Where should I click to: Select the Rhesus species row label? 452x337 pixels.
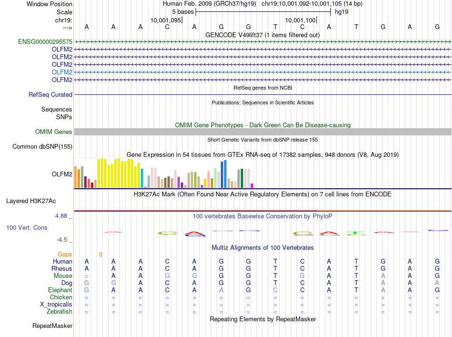tap(62, 268)
